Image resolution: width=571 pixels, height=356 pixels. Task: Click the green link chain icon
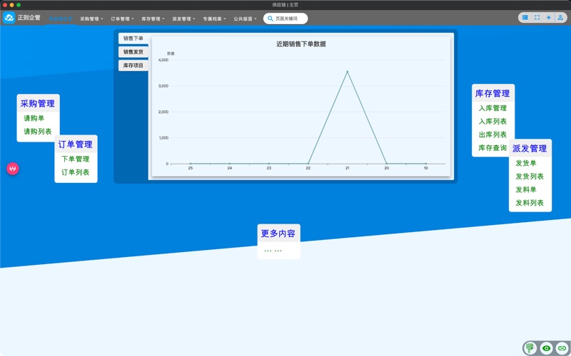click(562, 348)
